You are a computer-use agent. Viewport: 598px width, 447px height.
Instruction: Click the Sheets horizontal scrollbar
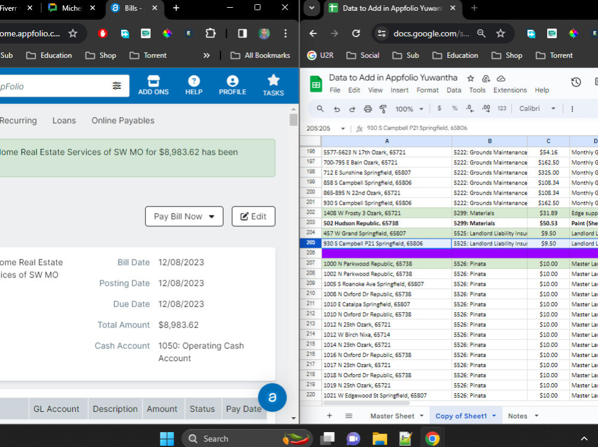[366, 403]
